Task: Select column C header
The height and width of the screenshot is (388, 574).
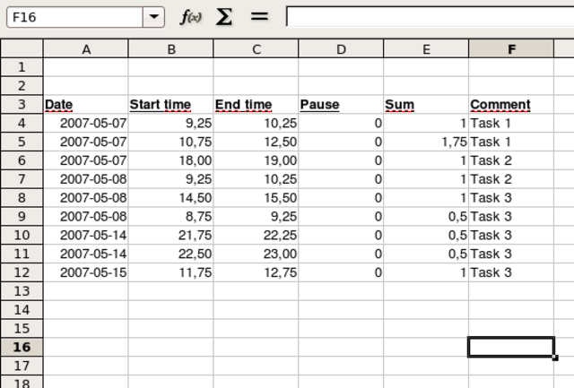Action: pyautogui.click(x=256, y=49)
